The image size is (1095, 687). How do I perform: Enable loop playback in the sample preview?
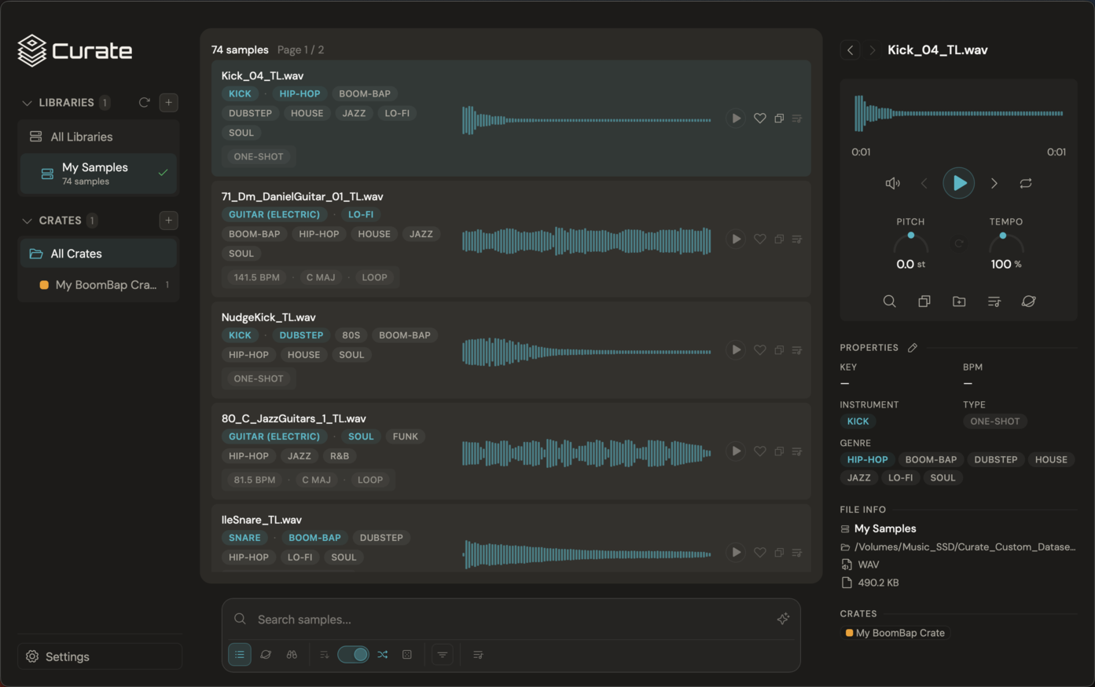(x=1025, y=183)
